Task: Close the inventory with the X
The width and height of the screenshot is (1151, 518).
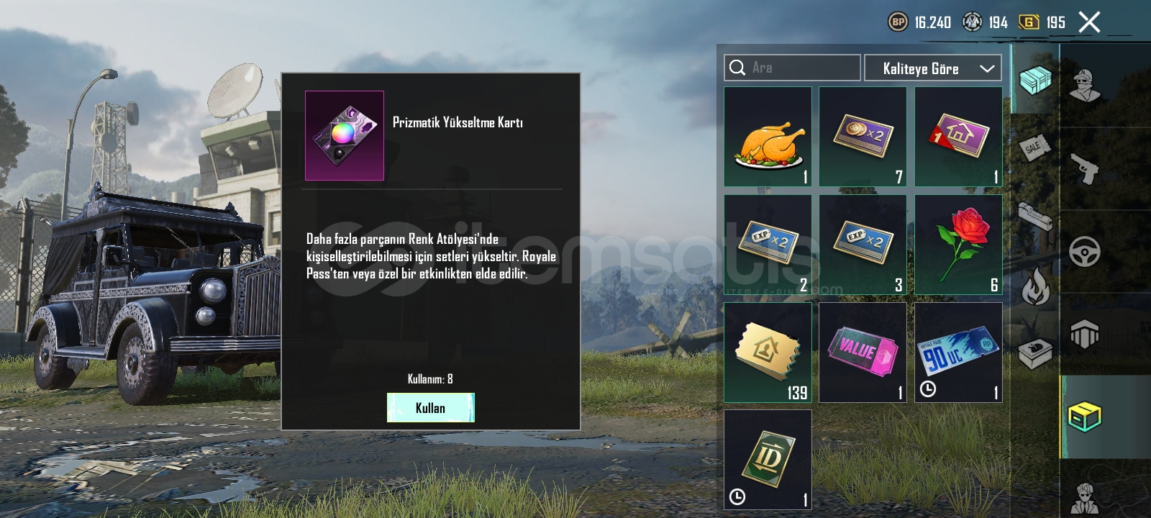Action: (1089, 22)
